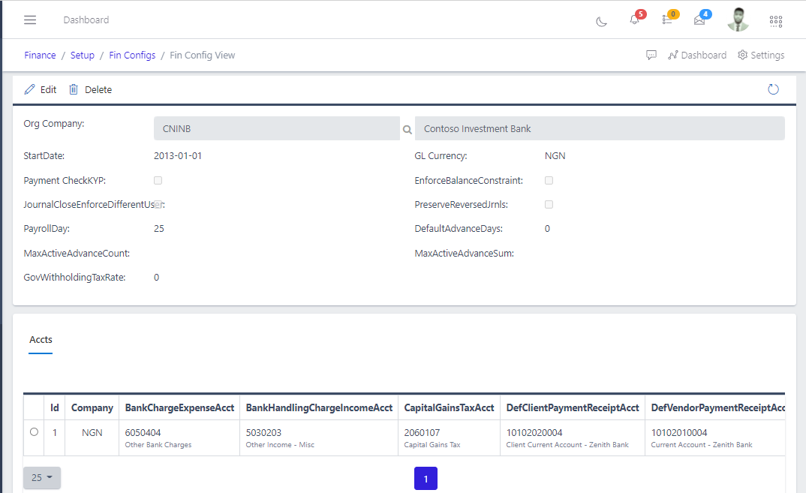The width and height of the screenshot is (806, 493).
Task: Open the apps grid menu
Action: pyautogui.click(x=776, y=21)
